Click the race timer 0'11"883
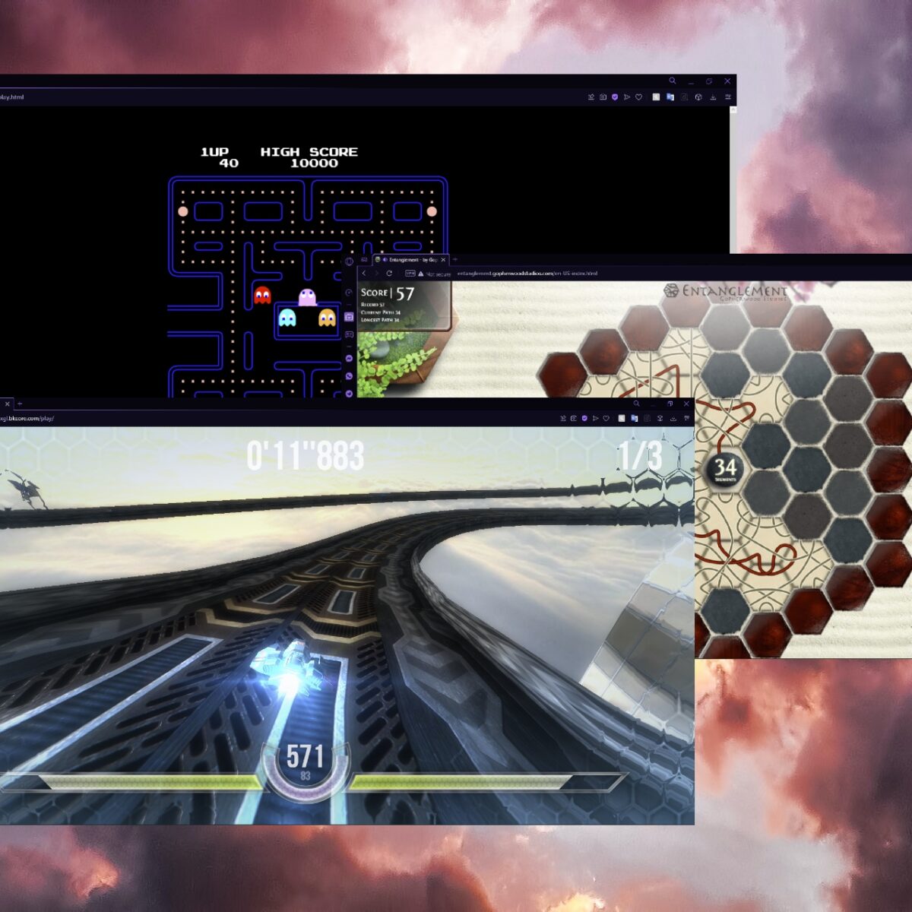This screenshot has height=912, width=912. [x=306, y=457]
